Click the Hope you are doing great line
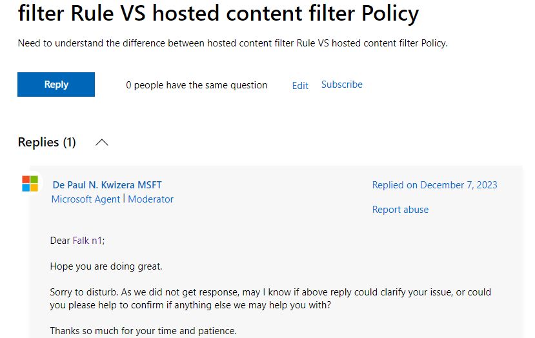Image resolution: width=535 pixels, height=338 pixels. (x=106, y=266)
